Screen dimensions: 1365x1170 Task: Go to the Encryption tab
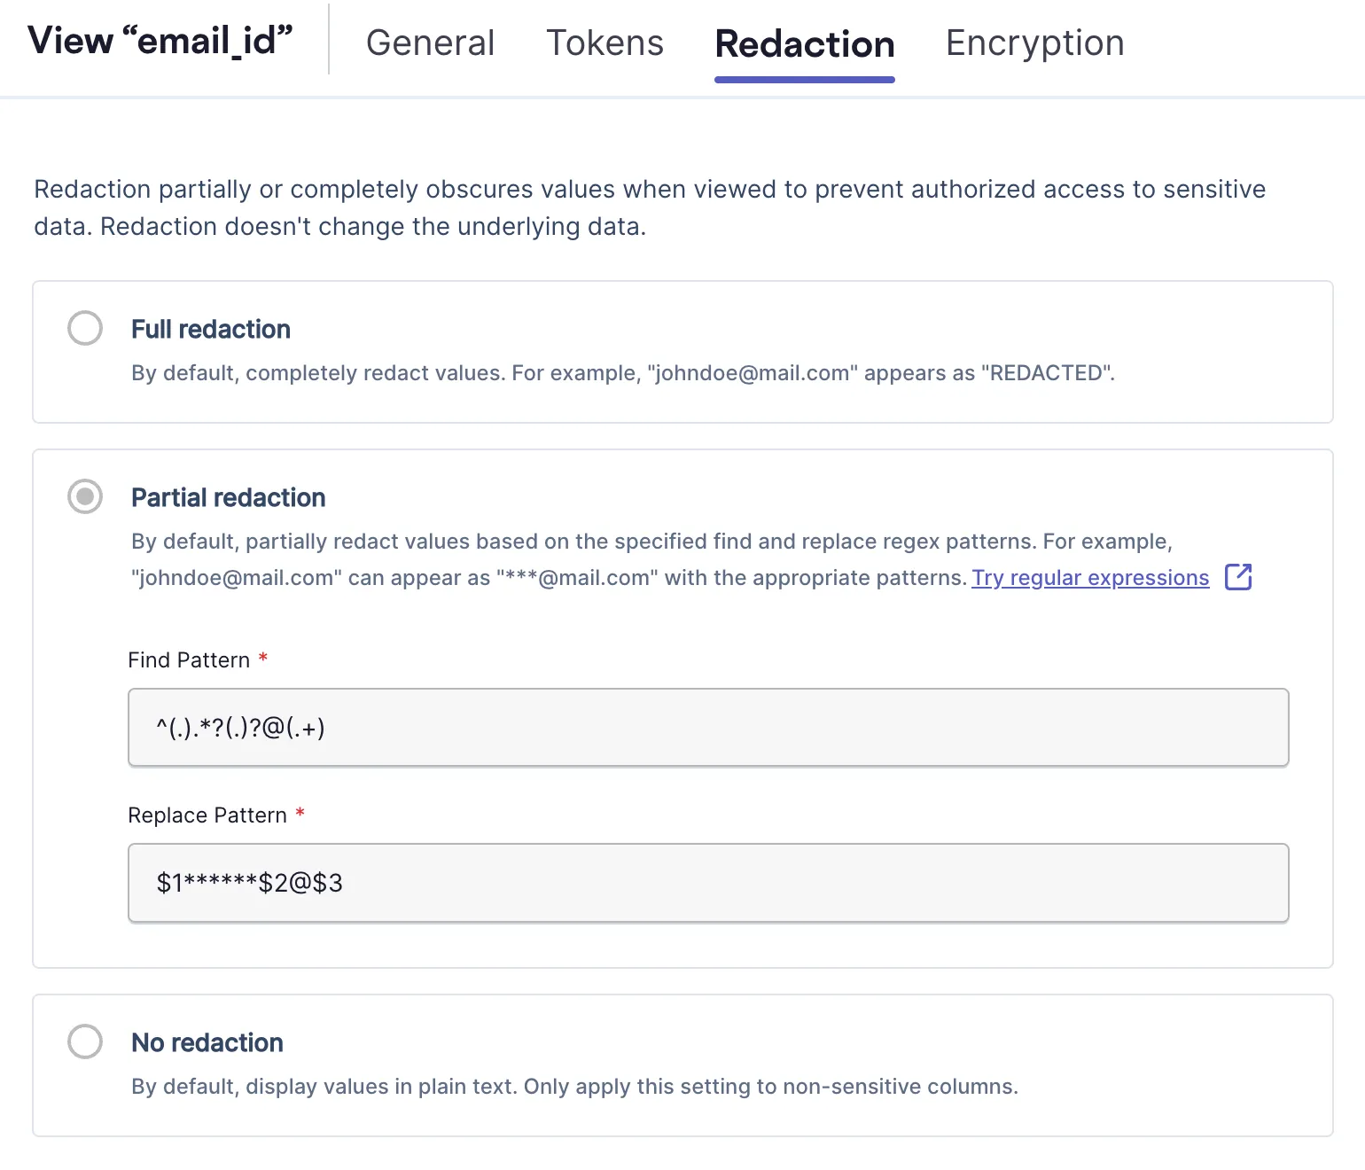coord(1034,43)
